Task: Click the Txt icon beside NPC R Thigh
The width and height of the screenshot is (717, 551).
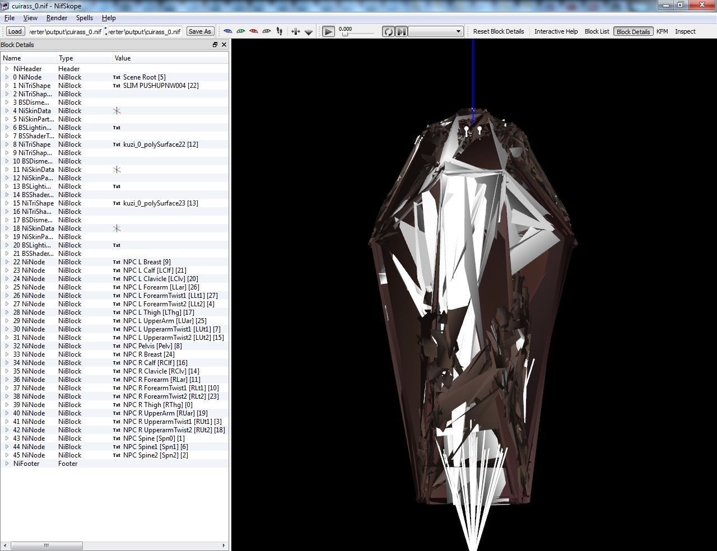Action: point(117,405)
